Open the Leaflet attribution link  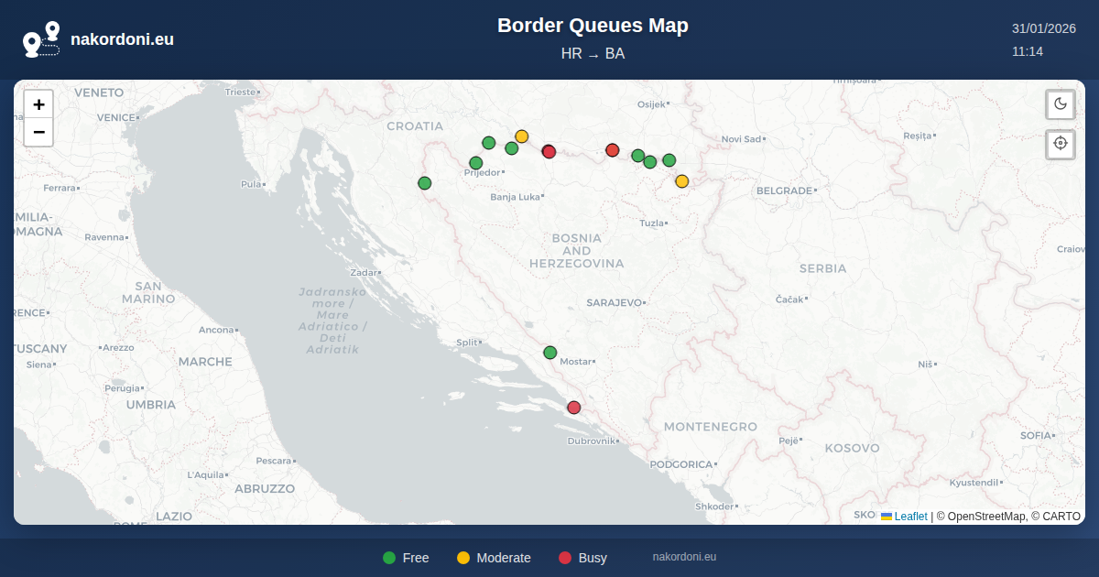point(910,517)
